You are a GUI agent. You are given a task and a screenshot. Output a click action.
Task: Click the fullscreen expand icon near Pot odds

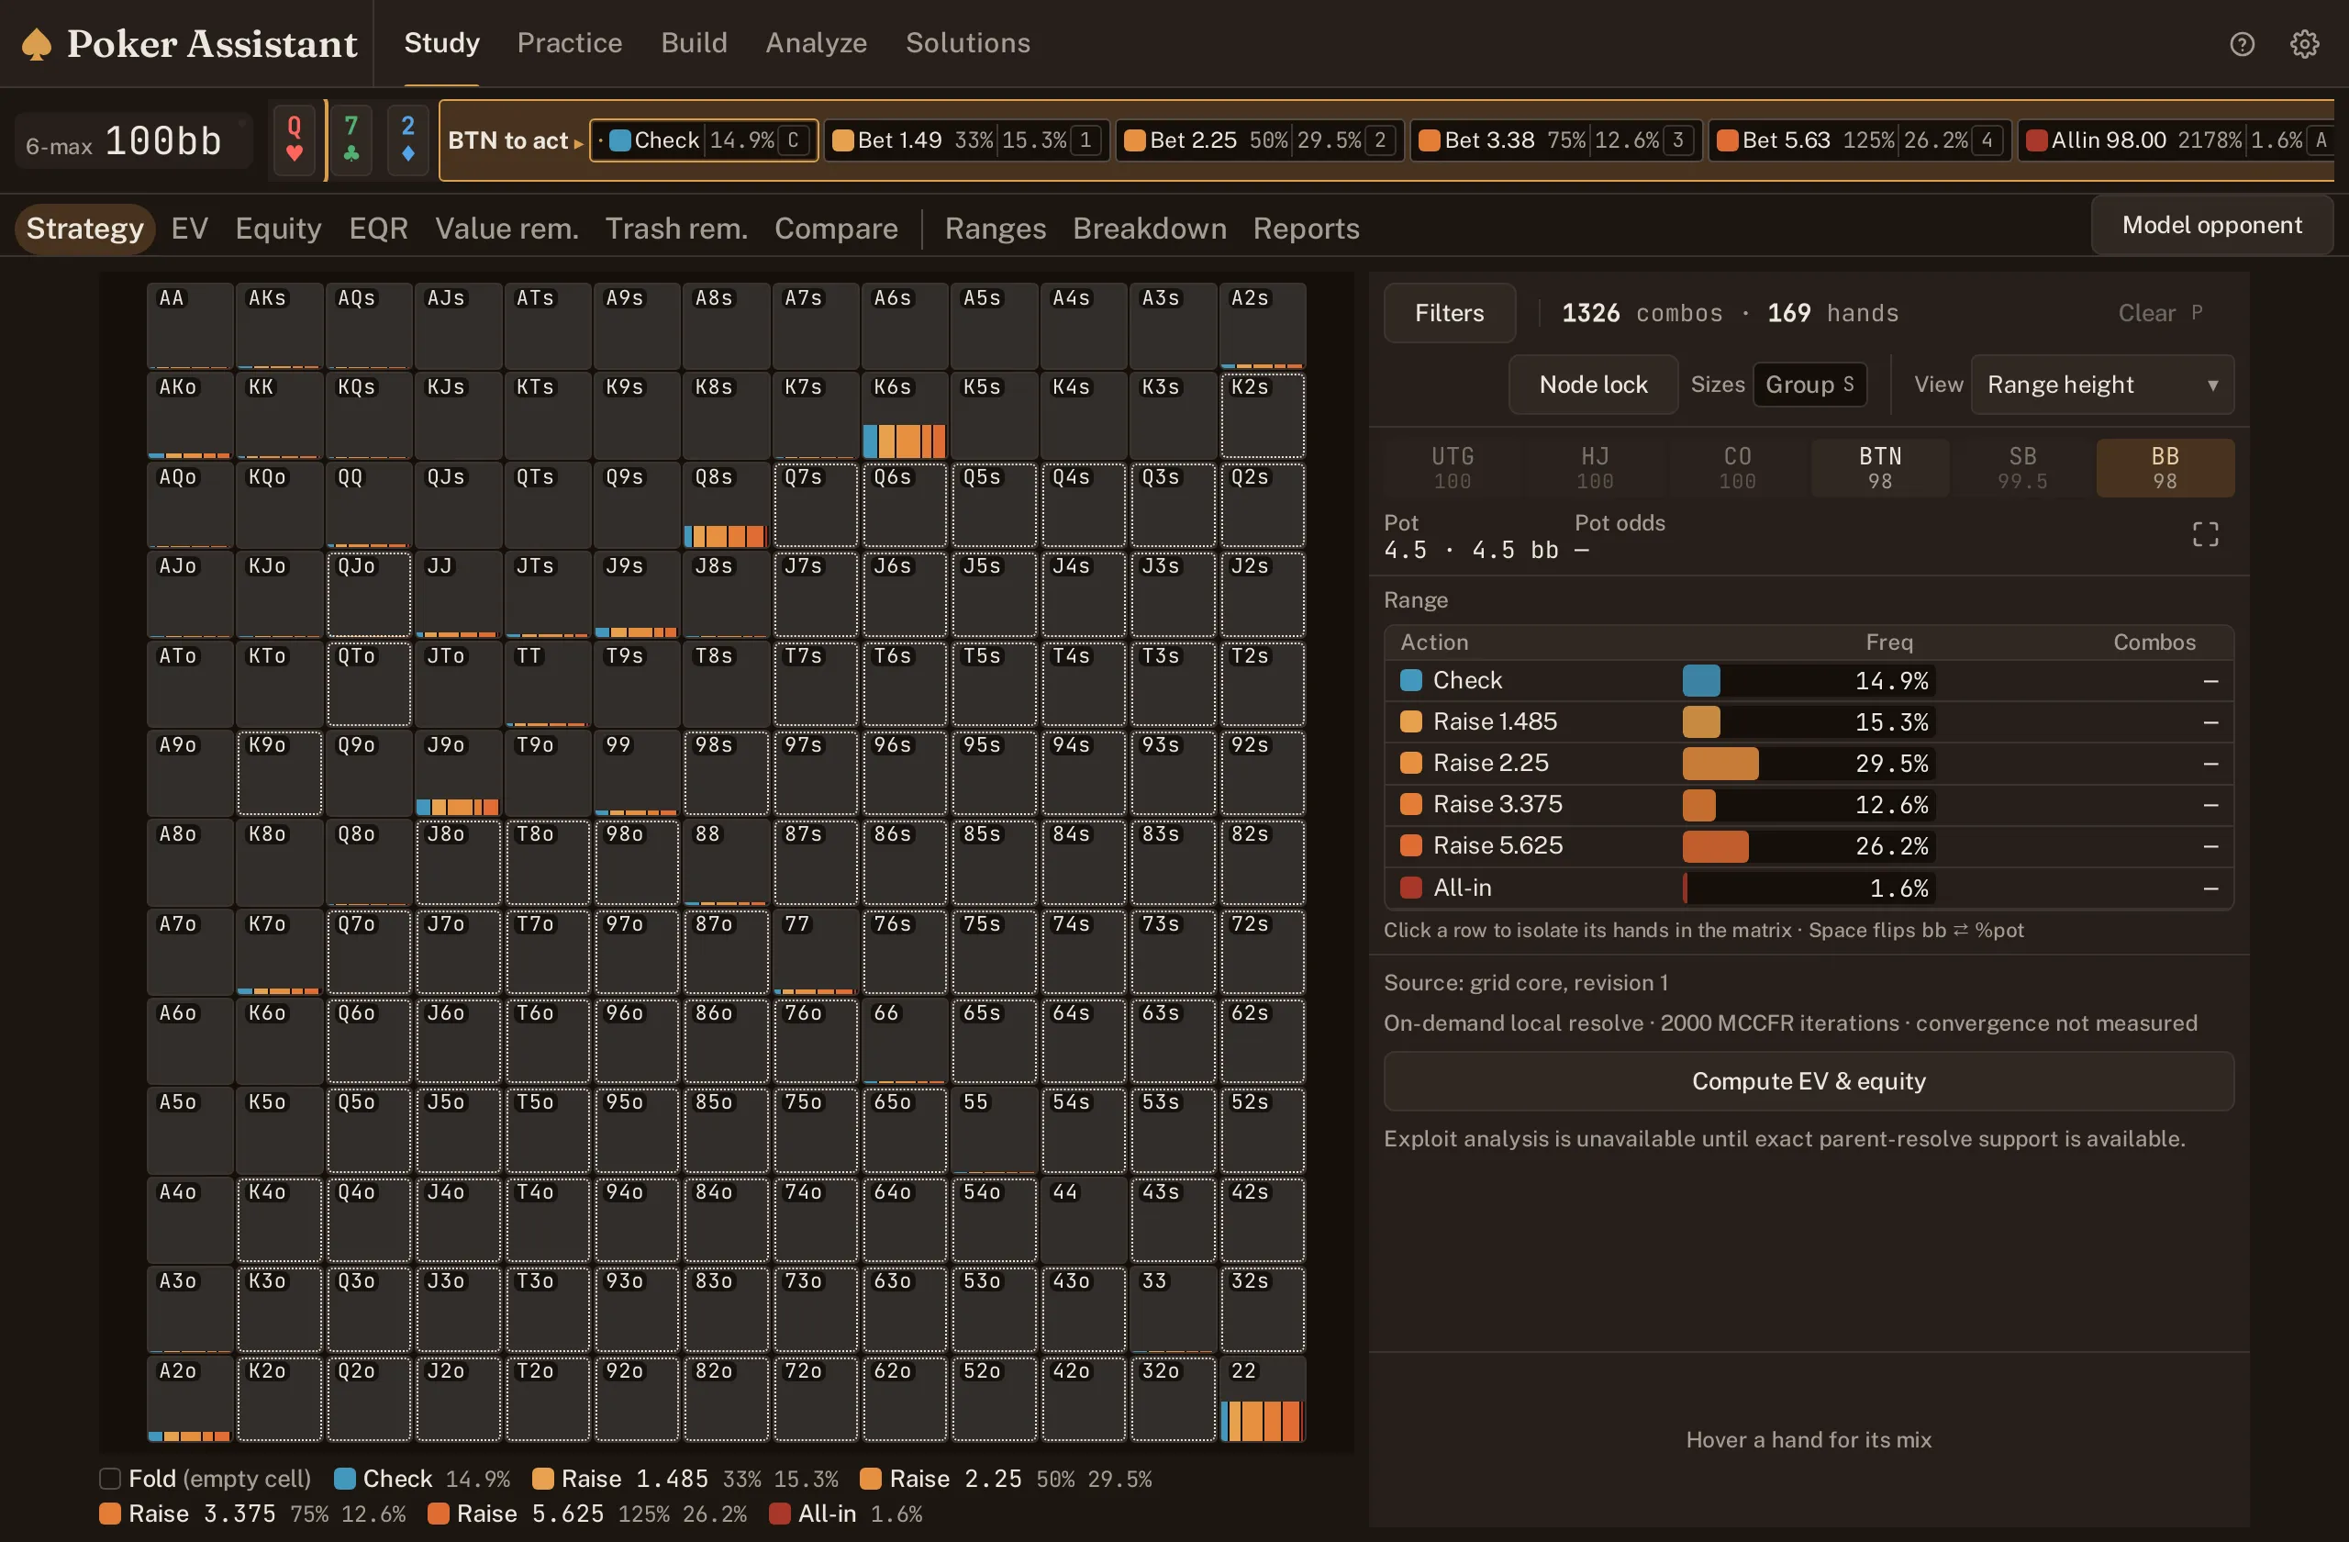point(2205,534)
